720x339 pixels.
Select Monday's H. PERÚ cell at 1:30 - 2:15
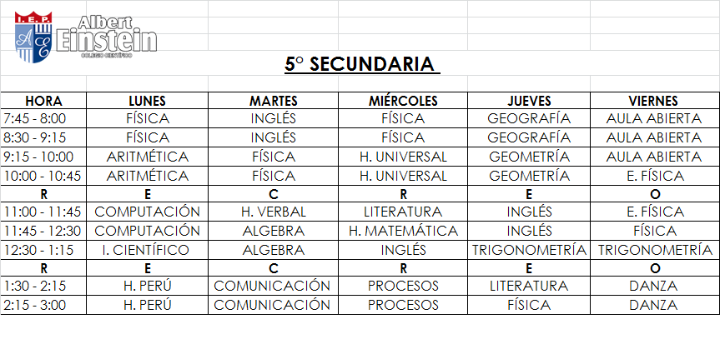pos(147,287)
